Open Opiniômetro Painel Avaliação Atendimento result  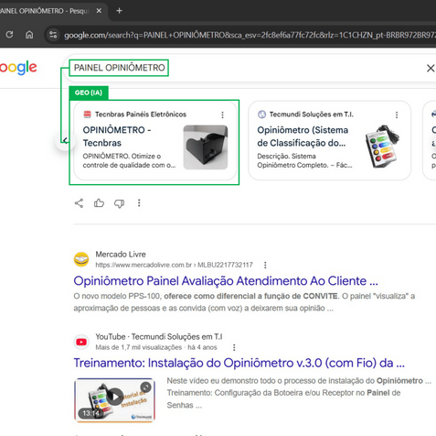click(226, 281)
